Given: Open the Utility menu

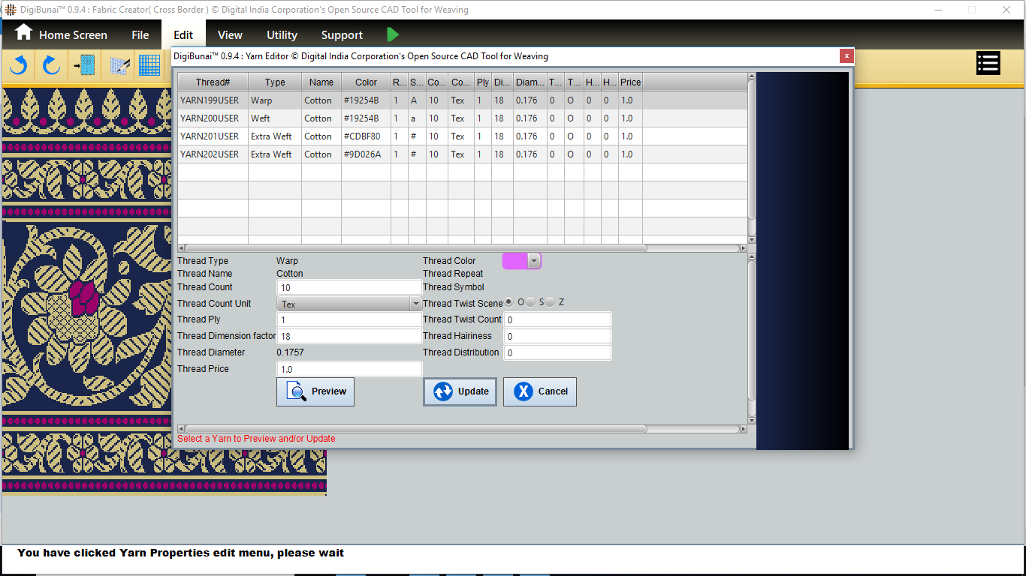Looking at the screenshot, I should pos(282,35).
